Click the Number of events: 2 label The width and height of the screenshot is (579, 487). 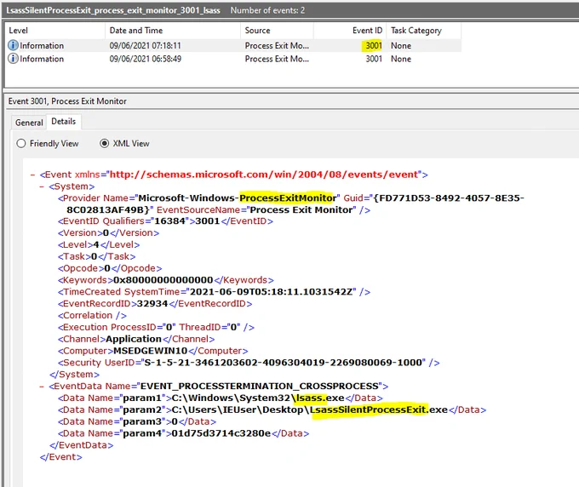[x=267, y=10]
